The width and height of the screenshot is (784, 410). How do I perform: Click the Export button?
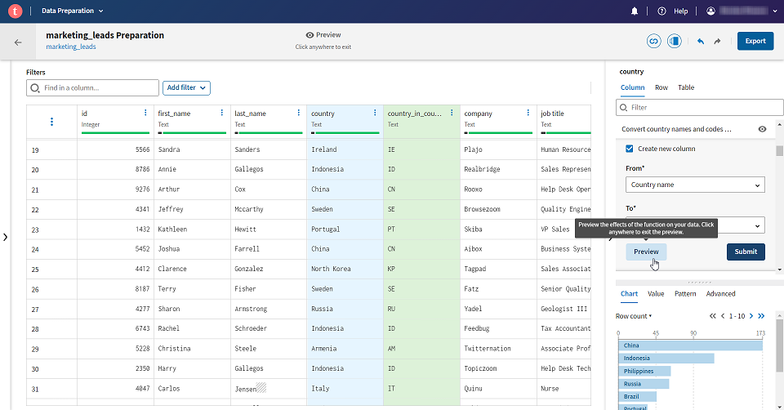tap(755, 41)
